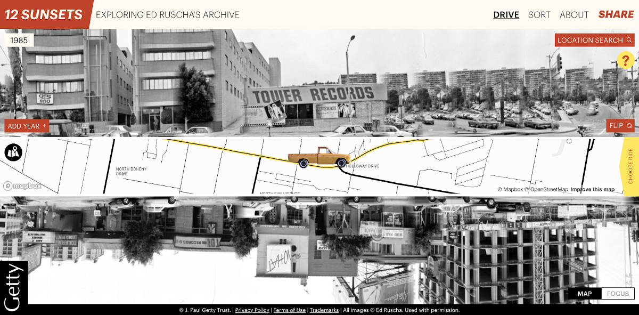The image size is (639, 315).
Task: Switch the view to FOCUS mode
Action: 617,293
